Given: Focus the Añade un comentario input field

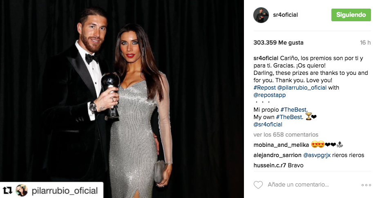Looking at the screenshot, I should coord(298,184).
